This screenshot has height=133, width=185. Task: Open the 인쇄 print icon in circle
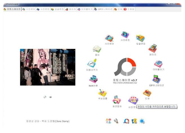pyautogui.click(x=147, y=93)
